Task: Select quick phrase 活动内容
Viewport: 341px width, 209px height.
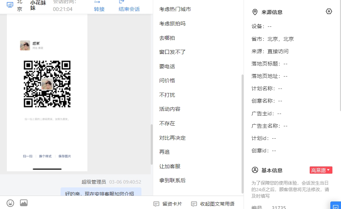Action: coord(170,109)
